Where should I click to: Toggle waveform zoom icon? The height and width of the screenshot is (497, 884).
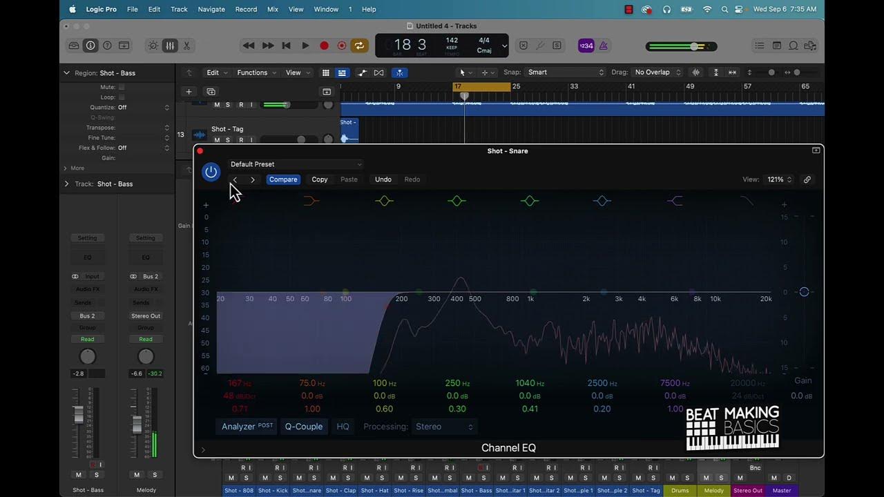[696, 72]
